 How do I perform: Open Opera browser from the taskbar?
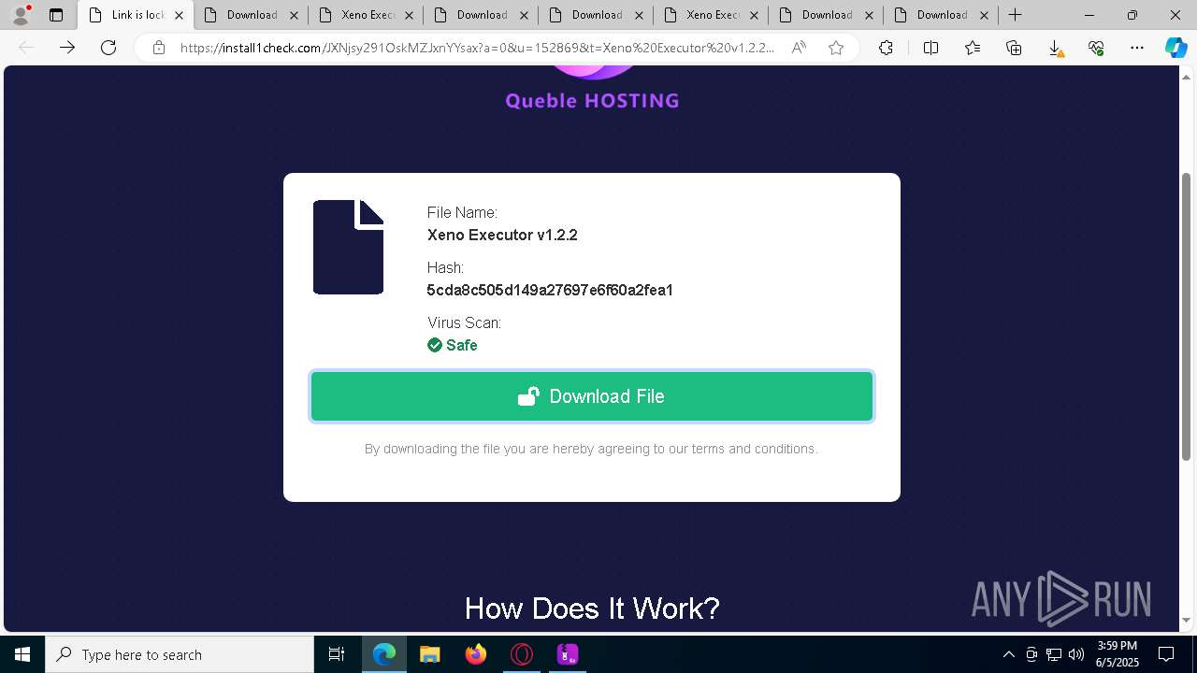(x=522, y=654)
